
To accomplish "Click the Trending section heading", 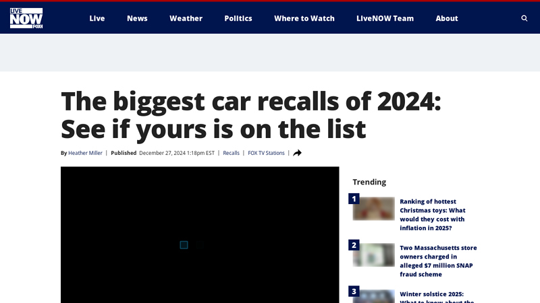I will [369, 182].
